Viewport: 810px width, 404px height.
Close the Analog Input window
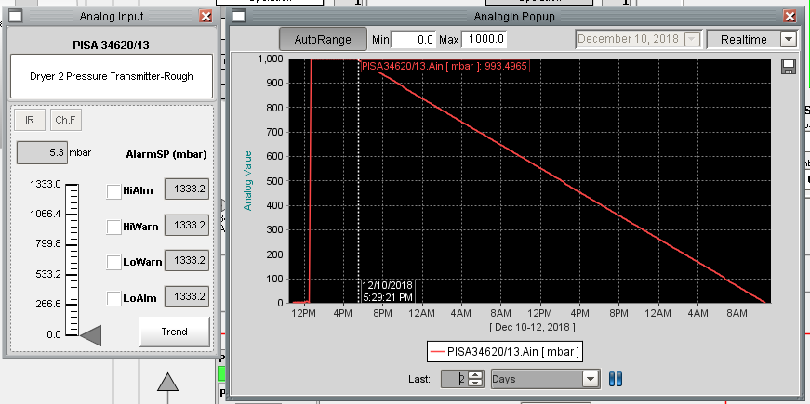coord(206,16)
